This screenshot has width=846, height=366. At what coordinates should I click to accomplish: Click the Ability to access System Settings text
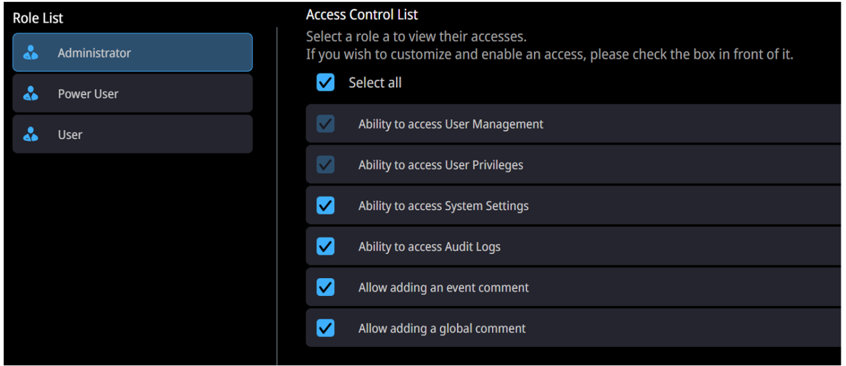pyautogui.click(x=443, y=206)
